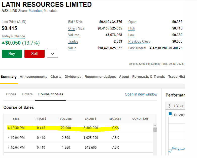197x158 pixels.
Task: Open the Recommendations tab
Action: coord(100,77)
